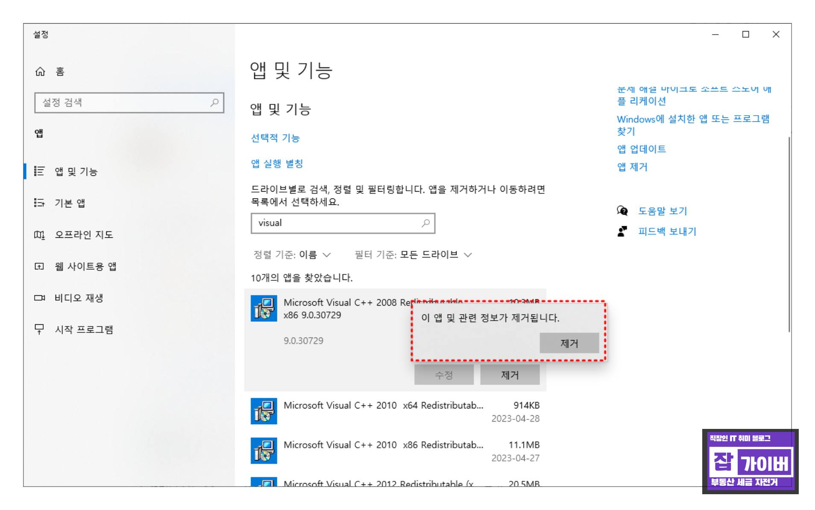Click the magnifier in settings search box
The height and width of the screenshot is (510, 815).
pos(214,102)
